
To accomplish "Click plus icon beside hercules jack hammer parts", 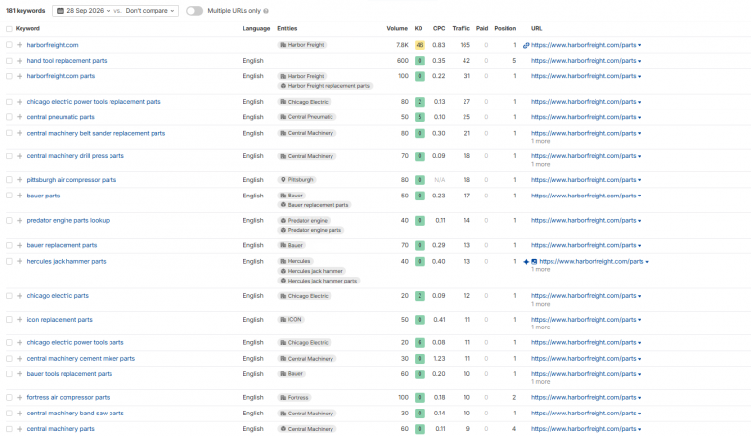I will [x=20, y=261].
